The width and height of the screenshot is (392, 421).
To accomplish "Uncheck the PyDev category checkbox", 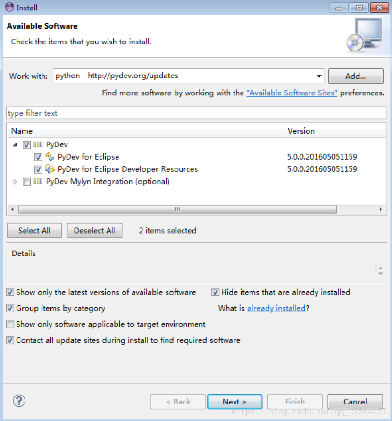I will click(26, 145).
